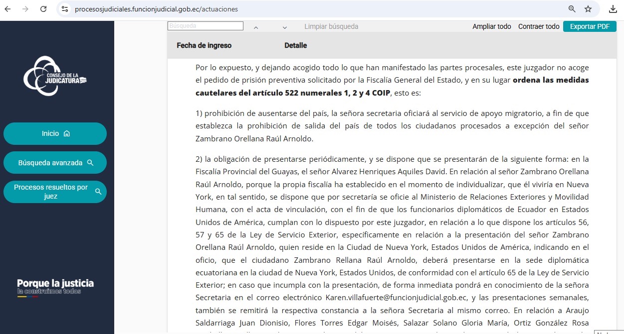Viewport: 624px width, 334px height.
Task: Open site information icon in address bar
Action: pyautogui.click(x=64, y=9)
